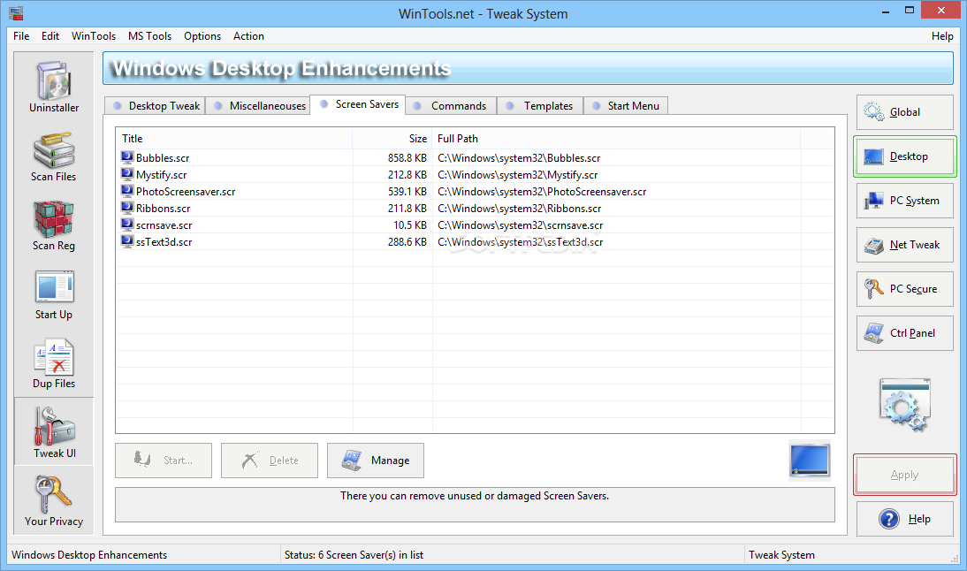Open the Dup Files tool

pos(54,363)
